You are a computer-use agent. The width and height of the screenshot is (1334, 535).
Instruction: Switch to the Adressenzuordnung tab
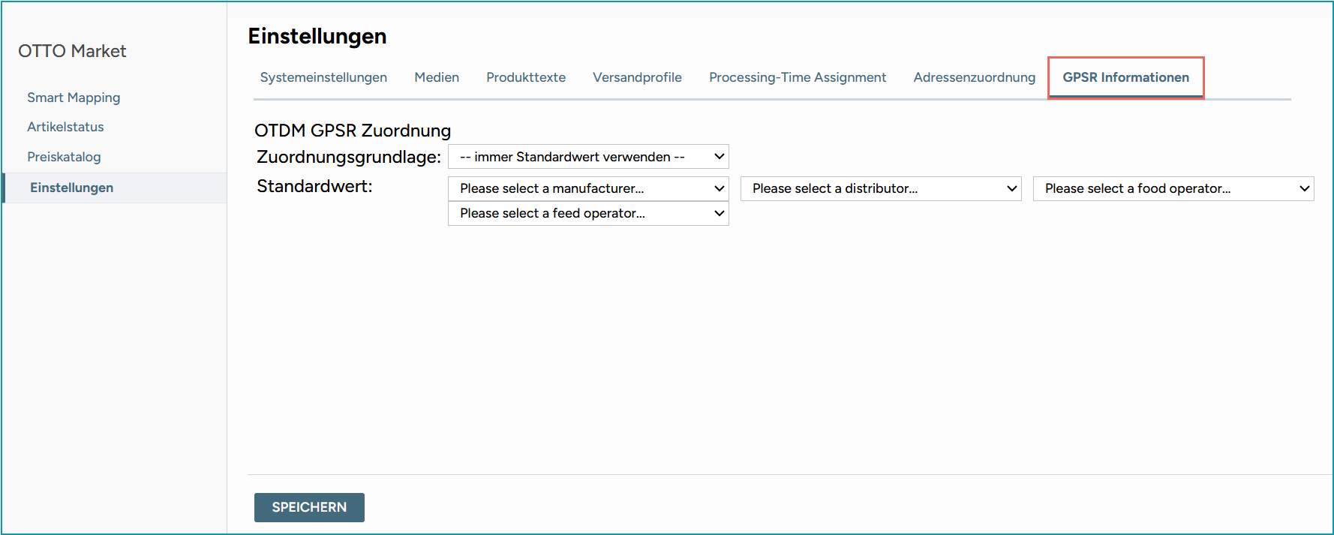click(974, 77)
